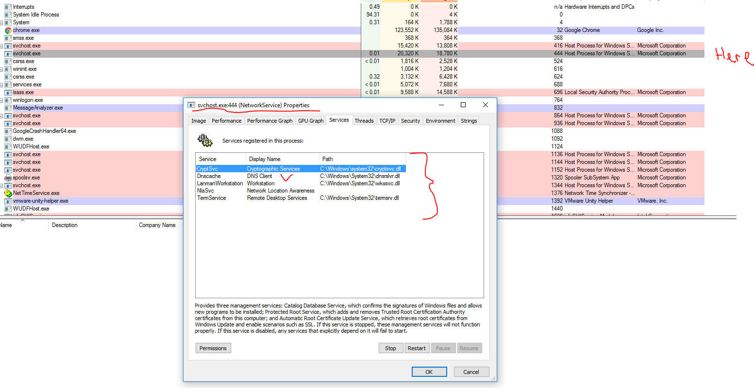Click the Permissions button
Viewport: 754px width, 388px height.
[x=213, y=348]
